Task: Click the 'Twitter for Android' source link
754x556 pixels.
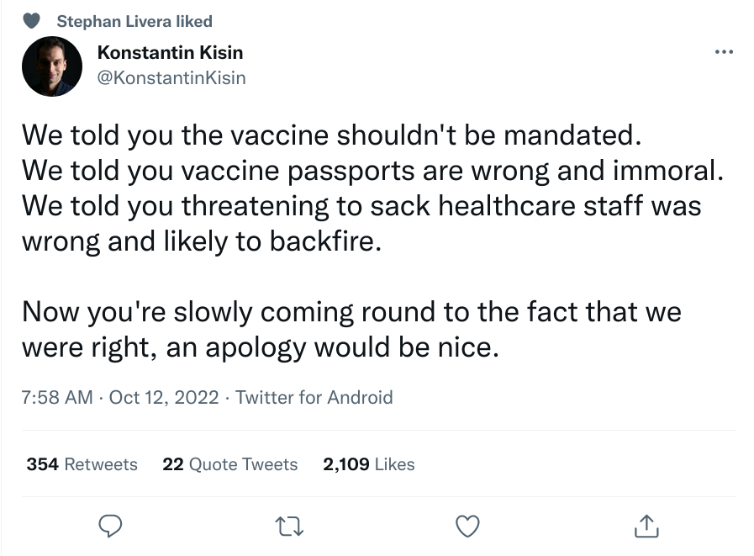Action: [x=314, y=397]
